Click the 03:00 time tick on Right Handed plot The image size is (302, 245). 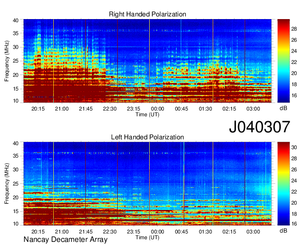[253, 109]
